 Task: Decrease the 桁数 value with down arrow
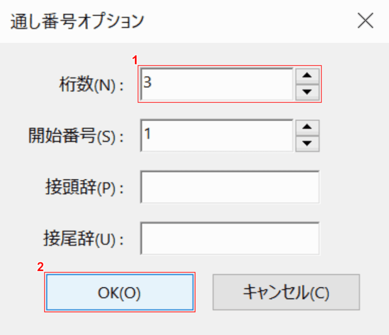307,92
